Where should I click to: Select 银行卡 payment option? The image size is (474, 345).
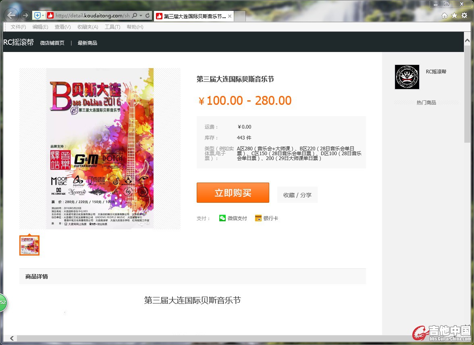[x=266, y=218]
